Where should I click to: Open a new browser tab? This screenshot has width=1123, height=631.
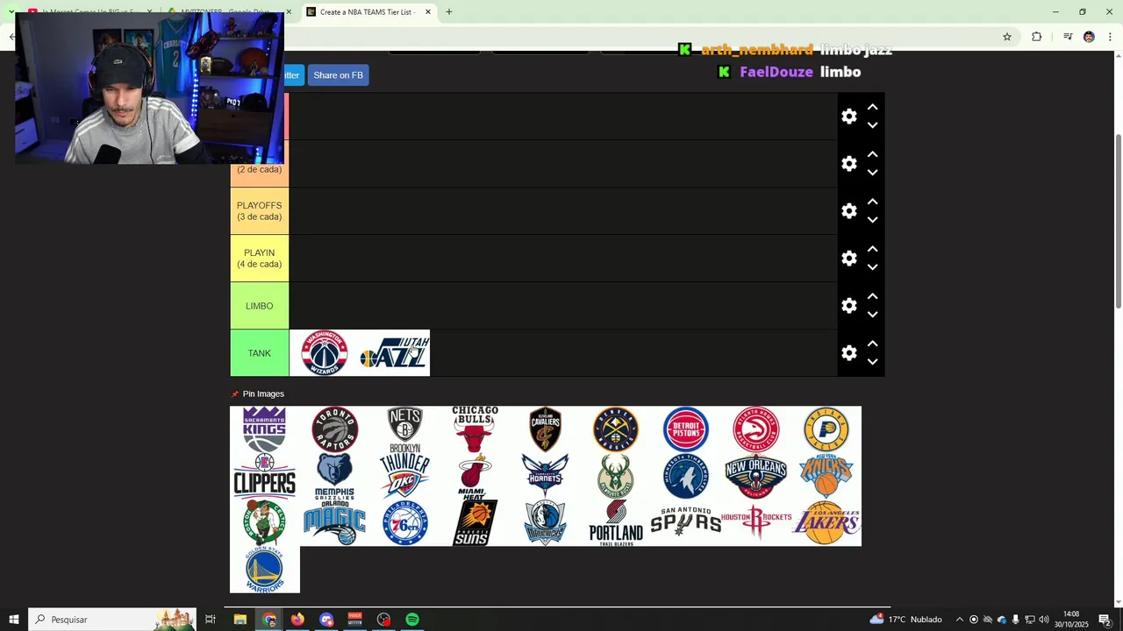[448, 12]
